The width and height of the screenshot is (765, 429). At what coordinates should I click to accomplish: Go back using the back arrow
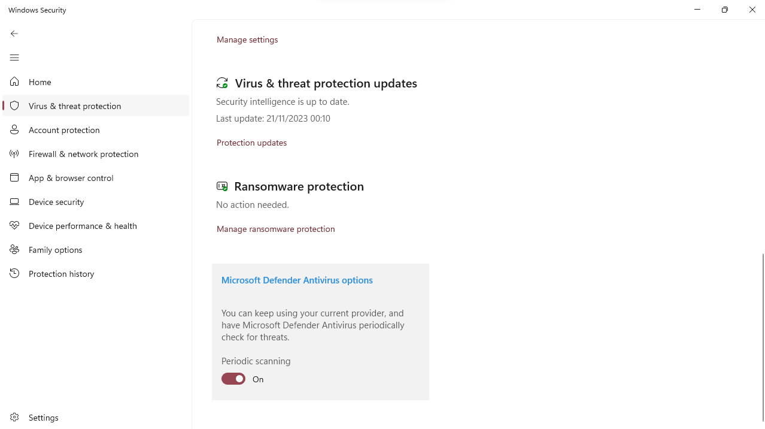click(x=14, y=34)
